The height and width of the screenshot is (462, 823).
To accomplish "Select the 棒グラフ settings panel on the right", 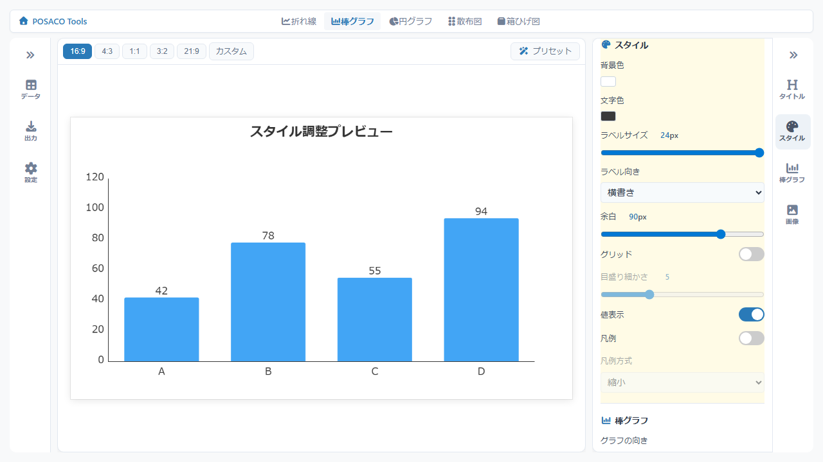I will [x=792, y=173].
